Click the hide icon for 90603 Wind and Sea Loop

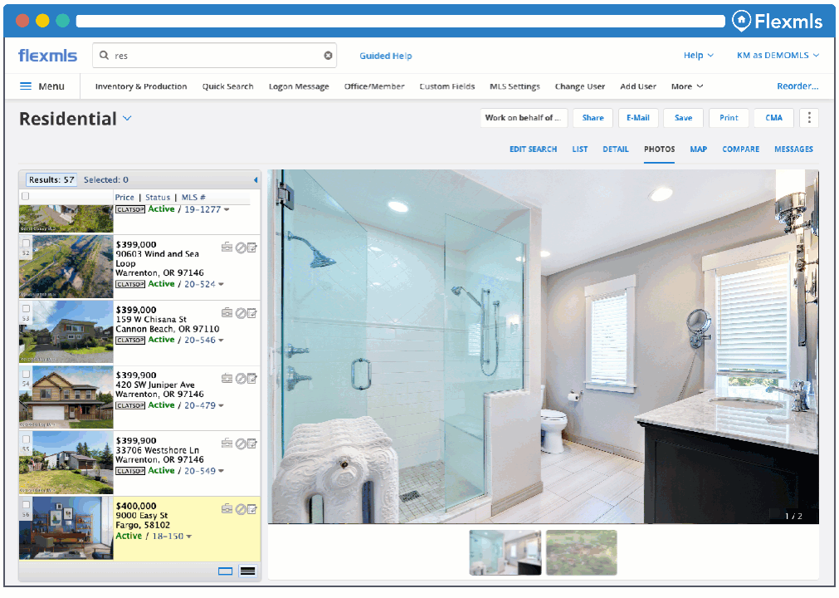(241, 248)
